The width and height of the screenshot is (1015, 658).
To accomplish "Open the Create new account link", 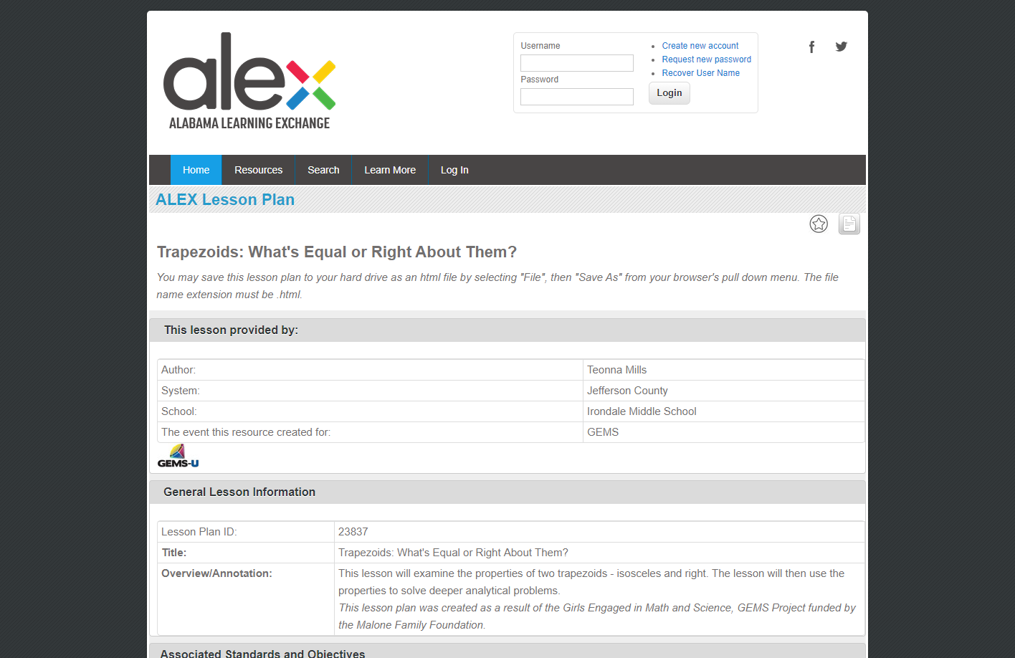I will coord(700,45).
